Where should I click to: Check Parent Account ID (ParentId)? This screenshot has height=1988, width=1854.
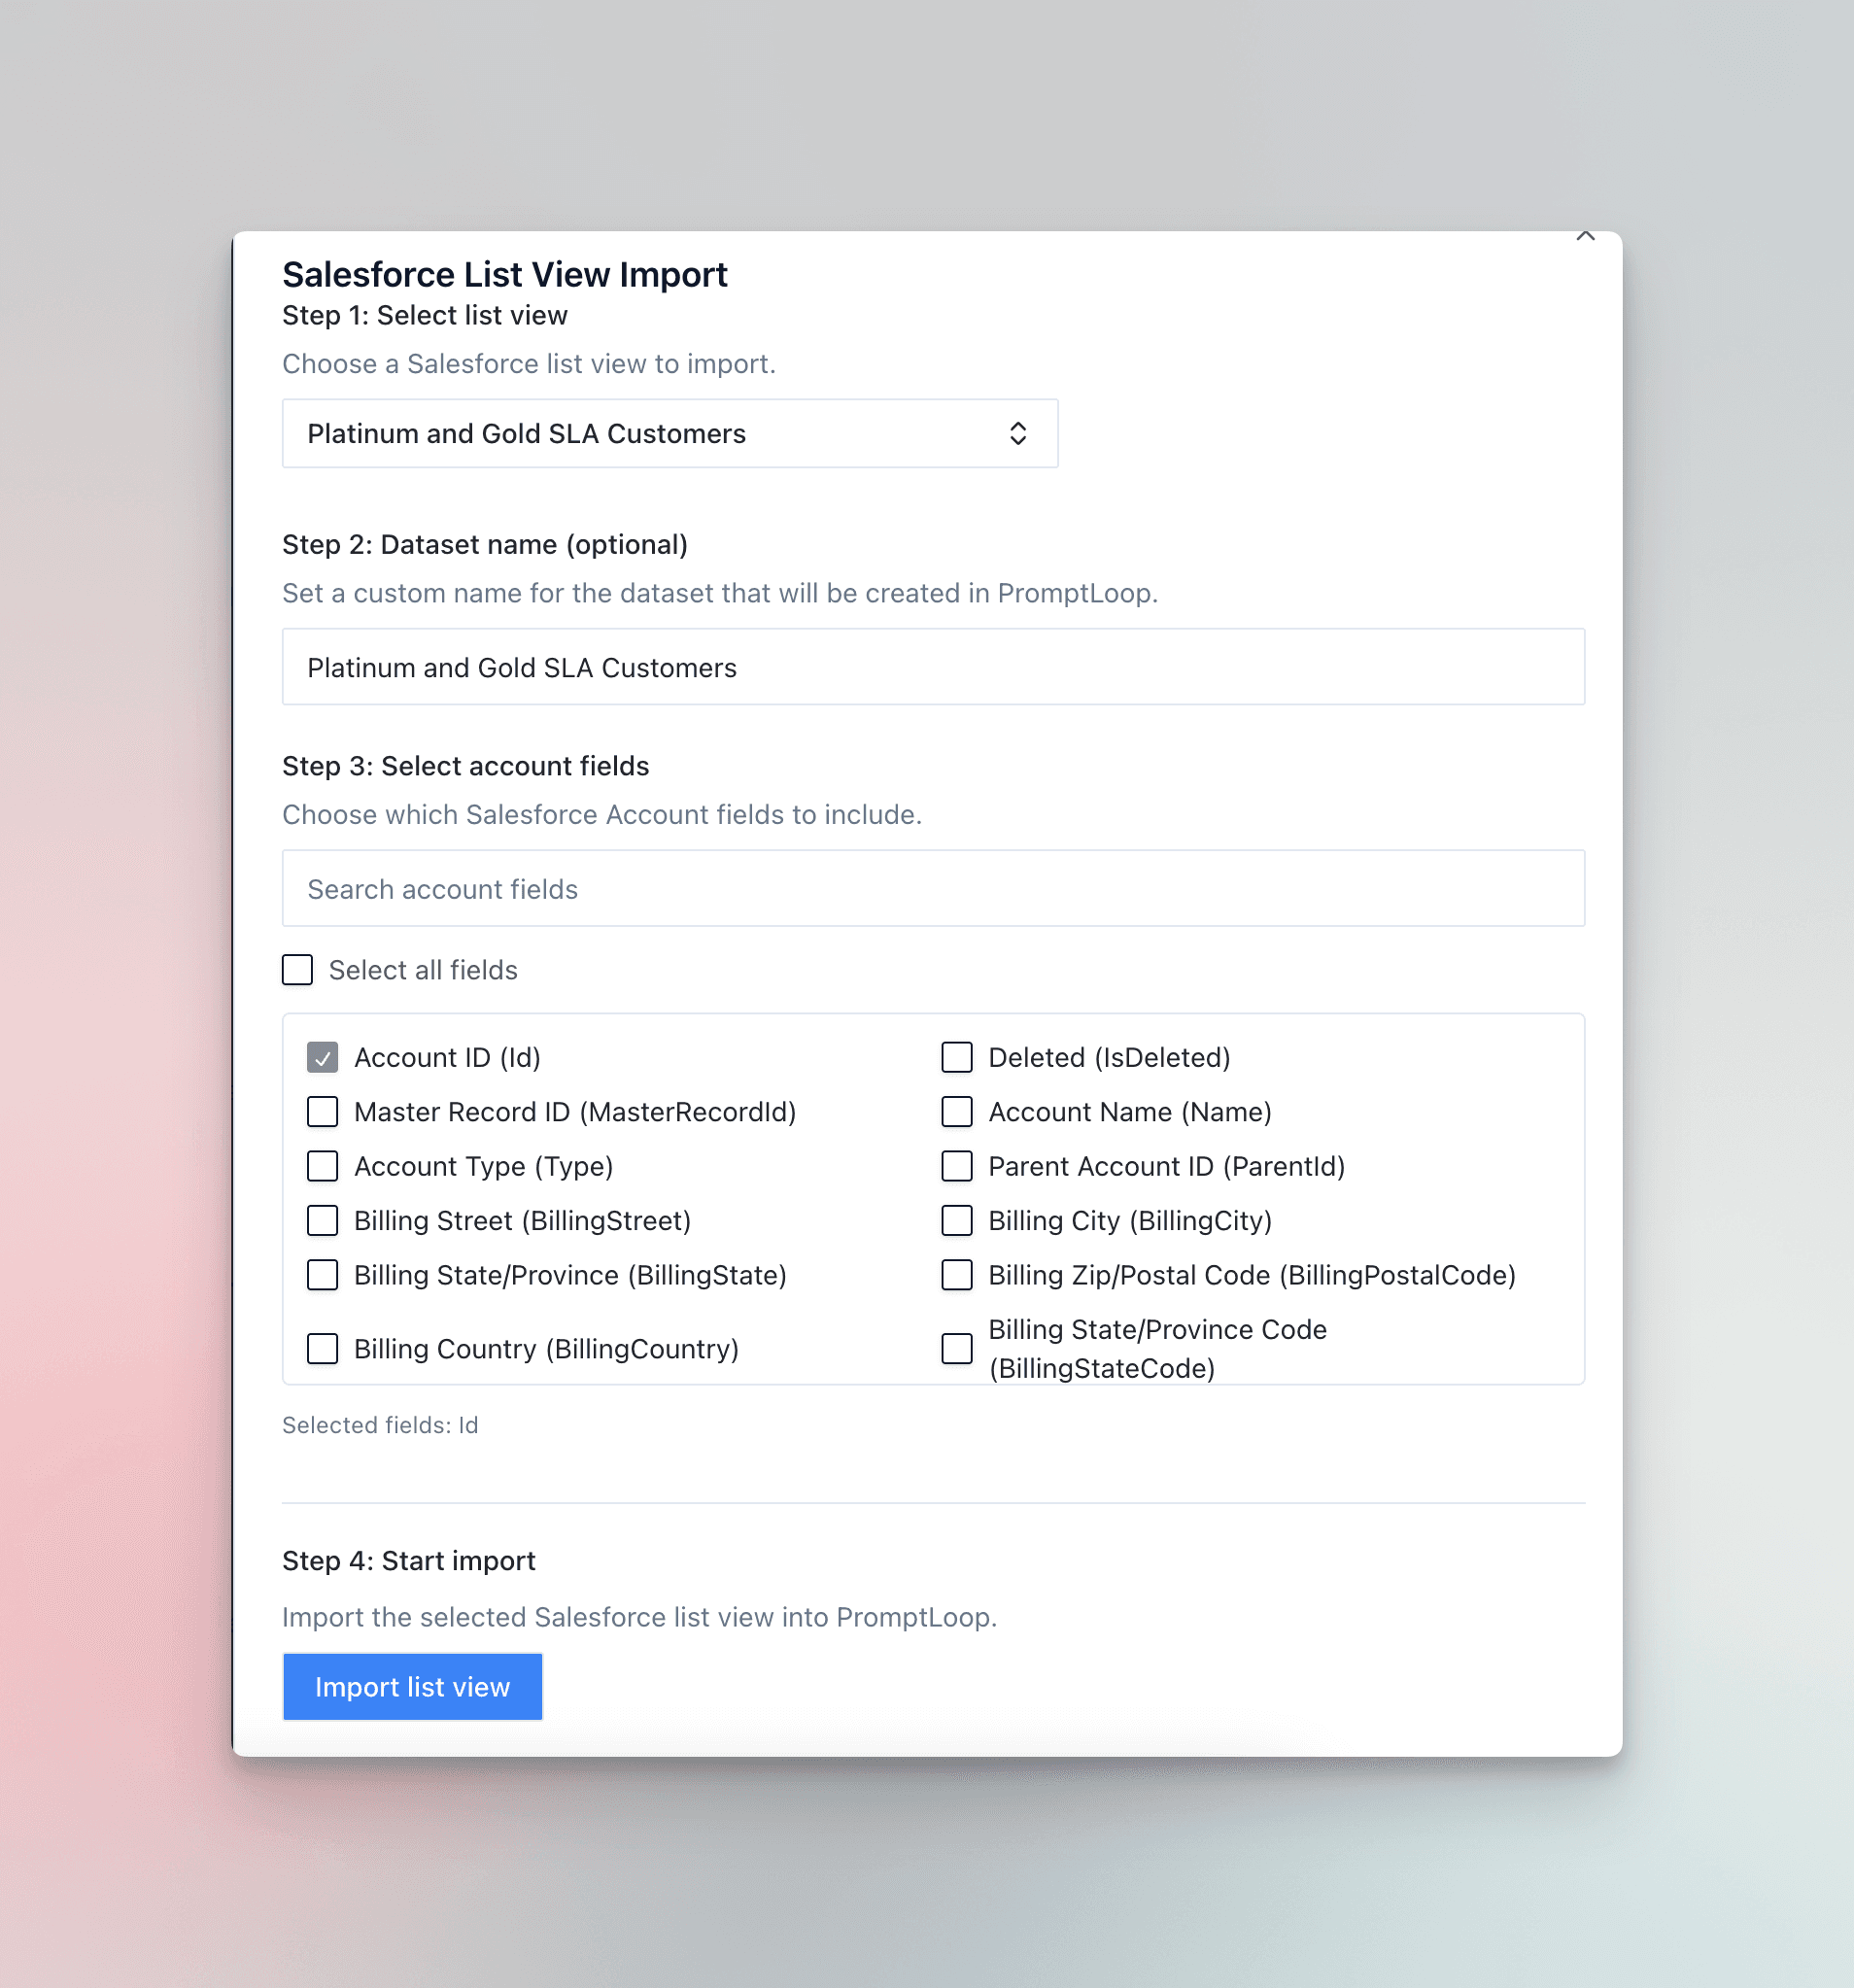(957, 1166)
